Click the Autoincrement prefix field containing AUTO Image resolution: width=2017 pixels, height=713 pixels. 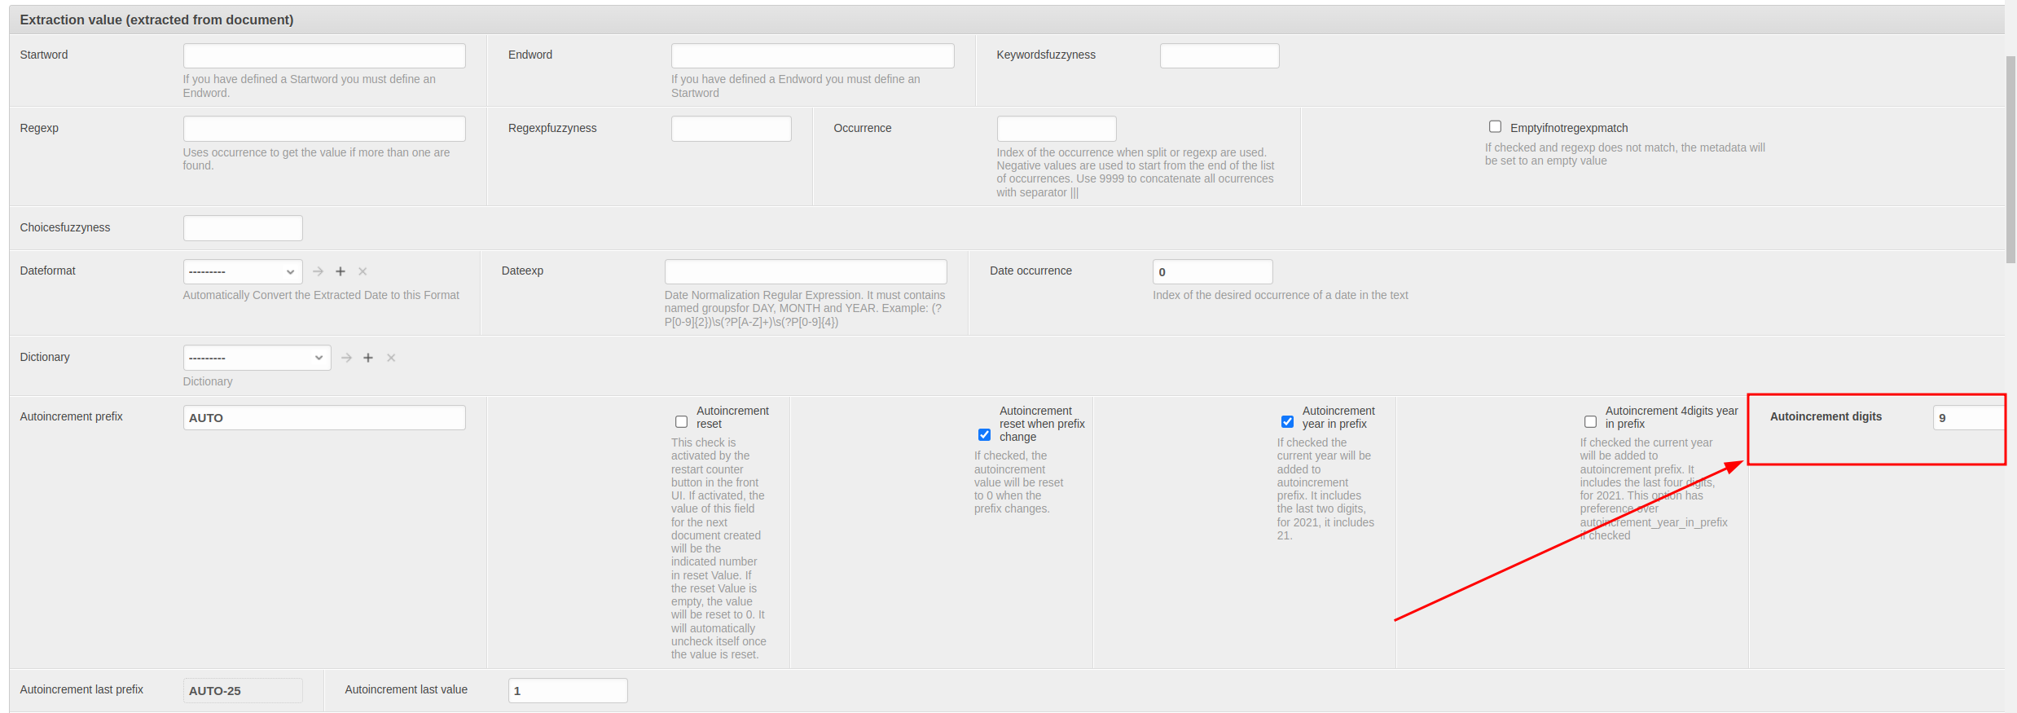tap(324, 418)
